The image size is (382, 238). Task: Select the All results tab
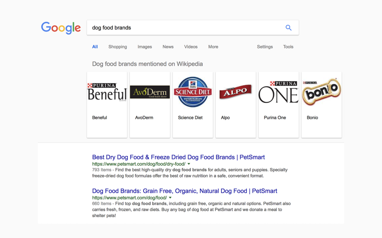pyautogui.click(x=95, y=47)
